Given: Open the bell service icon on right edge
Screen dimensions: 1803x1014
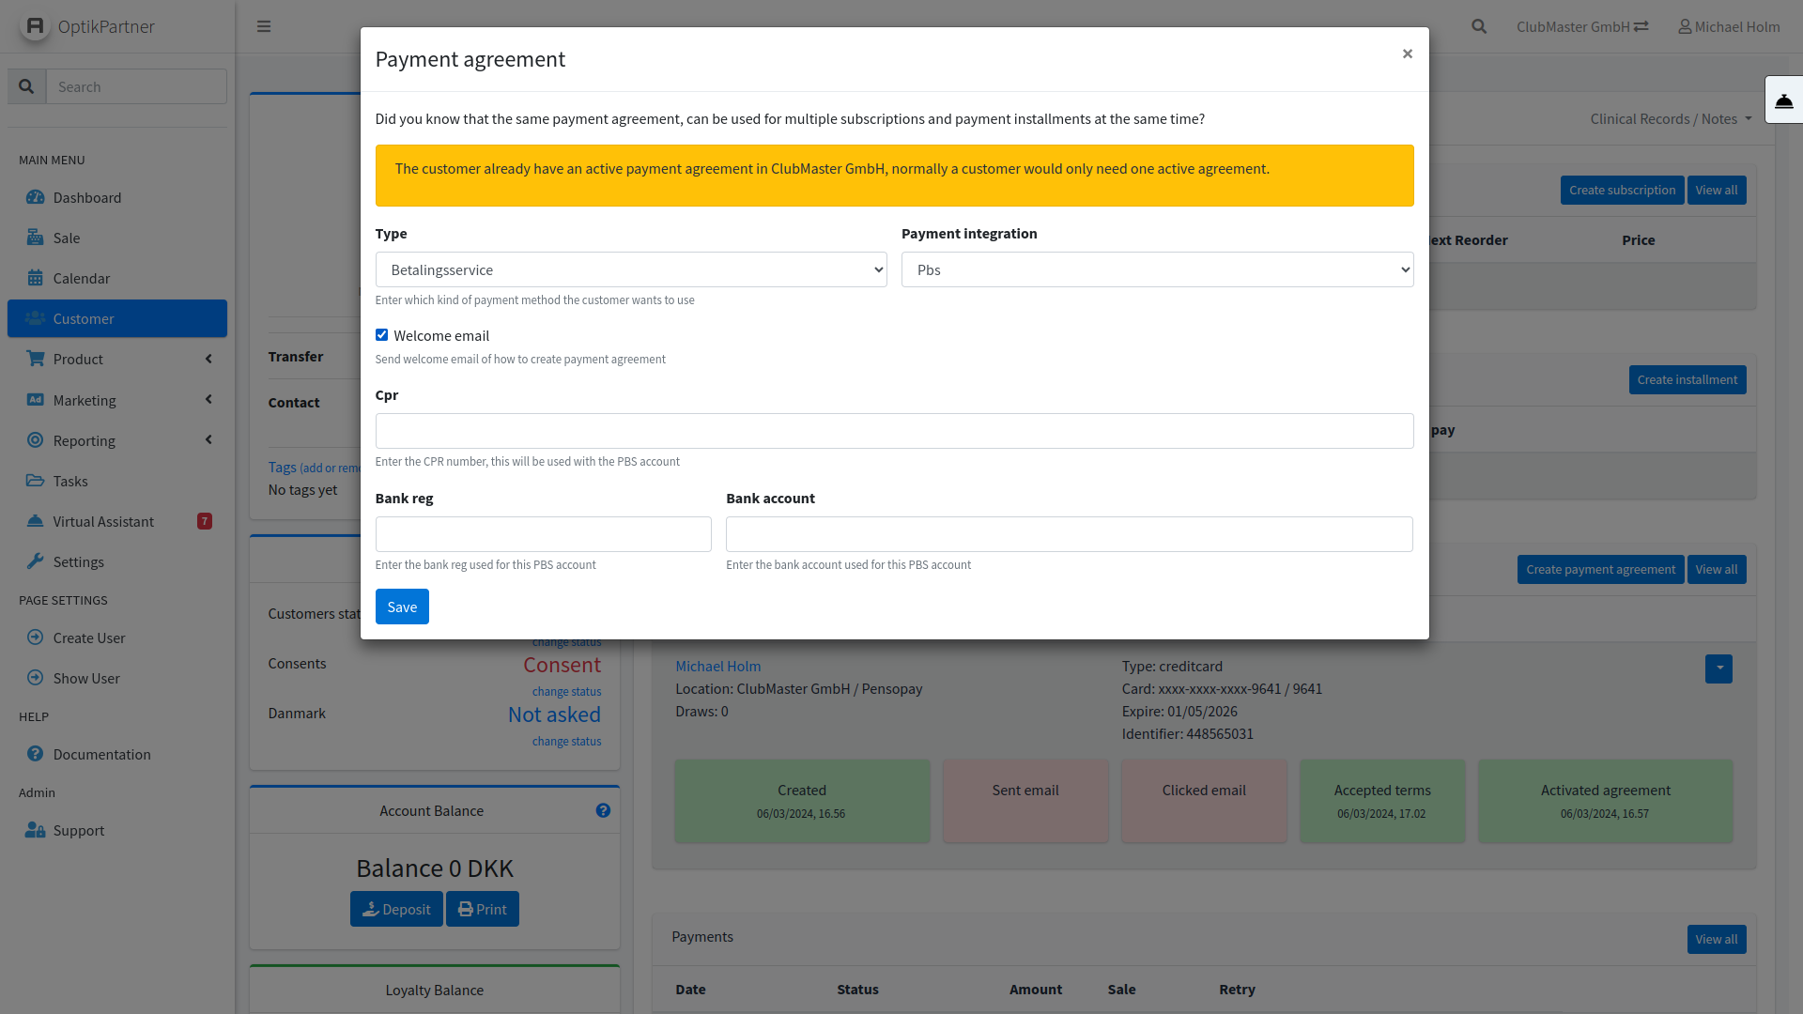Looking at the screenshot, I should [x=1783, y=100].
